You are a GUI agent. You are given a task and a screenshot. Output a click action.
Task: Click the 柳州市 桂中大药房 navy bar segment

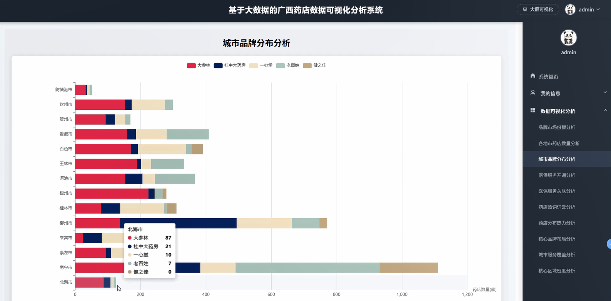[x=178, y=223]
